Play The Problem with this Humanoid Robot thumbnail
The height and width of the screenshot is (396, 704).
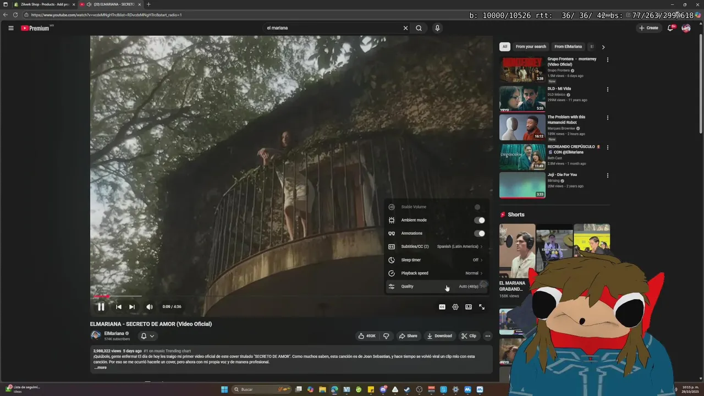pos(522,128)
